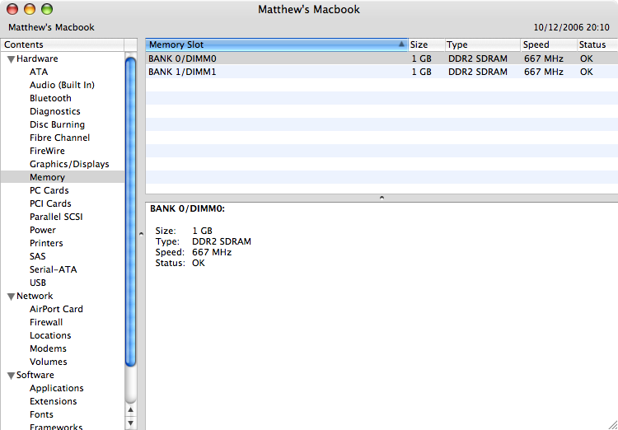Show Parallel SCSI information
Viewport: 618px width, 430px height.
(56, 217)
